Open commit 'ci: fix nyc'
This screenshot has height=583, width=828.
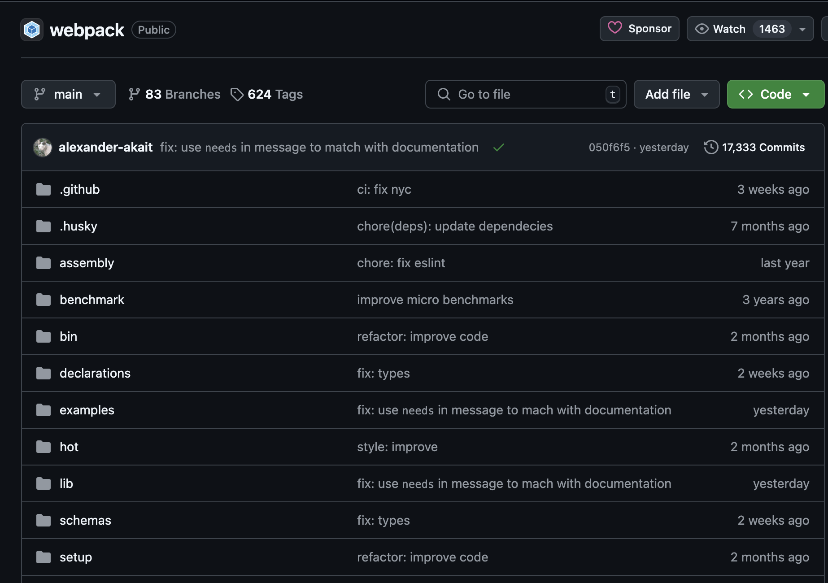click(x=384, y=189)
